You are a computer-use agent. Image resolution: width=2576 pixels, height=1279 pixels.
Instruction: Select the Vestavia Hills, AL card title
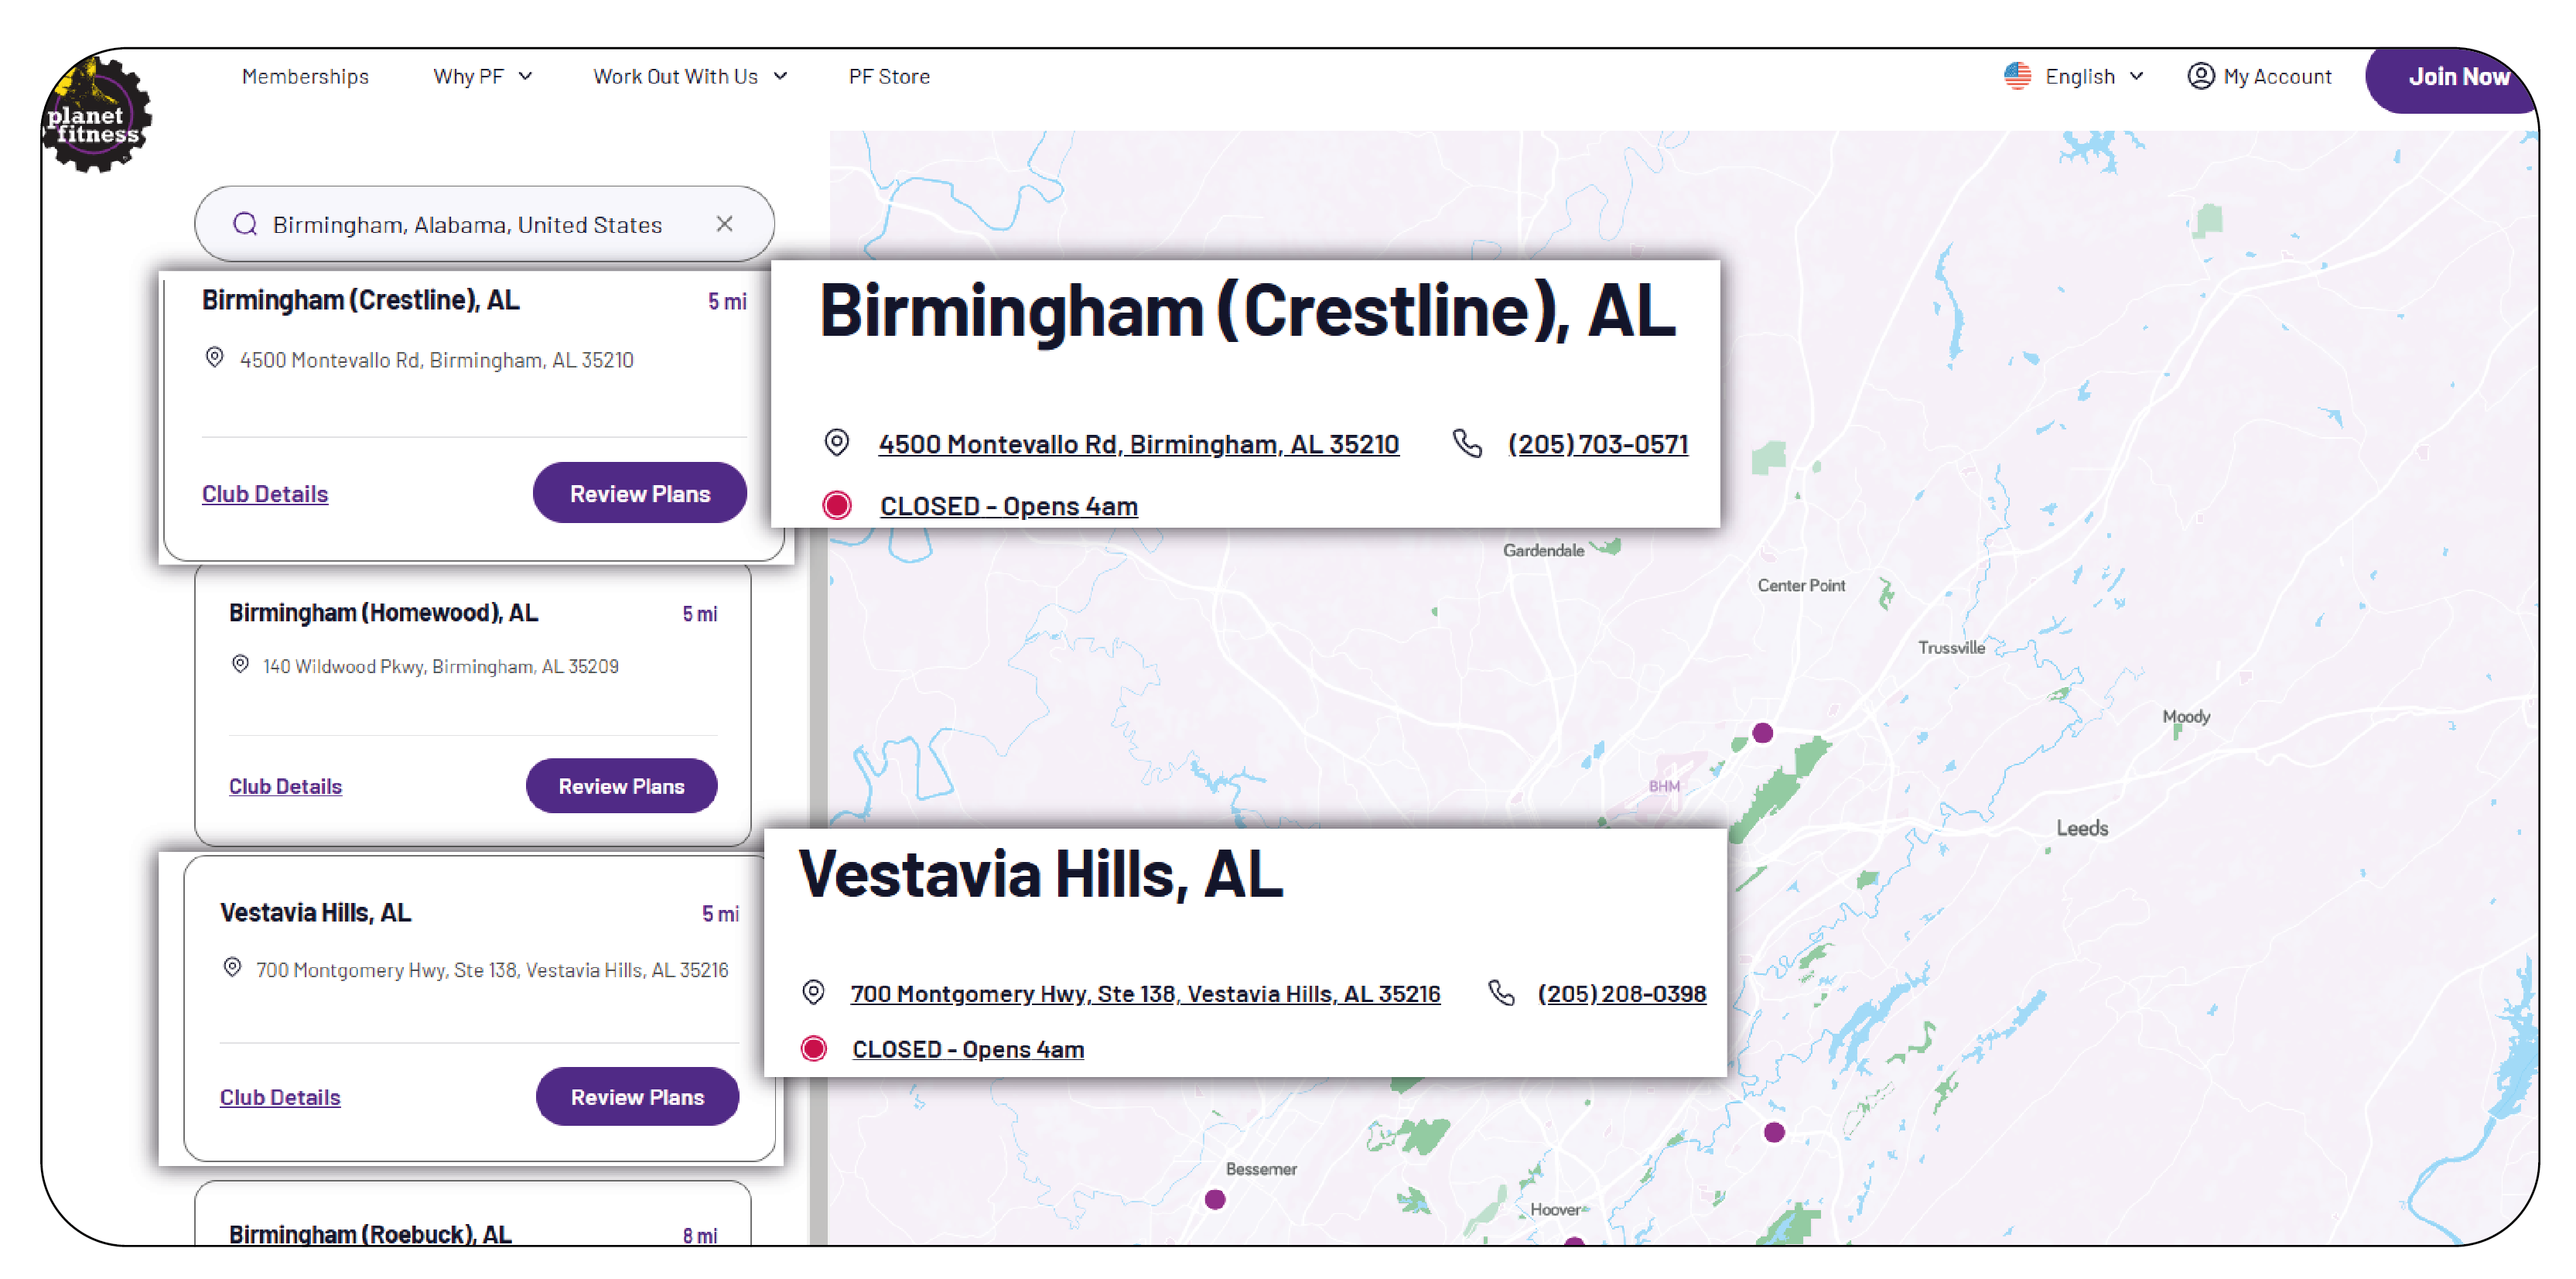coord(315,913)
